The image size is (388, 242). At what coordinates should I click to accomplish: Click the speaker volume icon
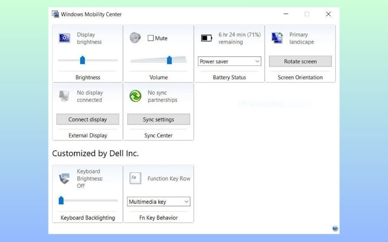tap(135, 38)
